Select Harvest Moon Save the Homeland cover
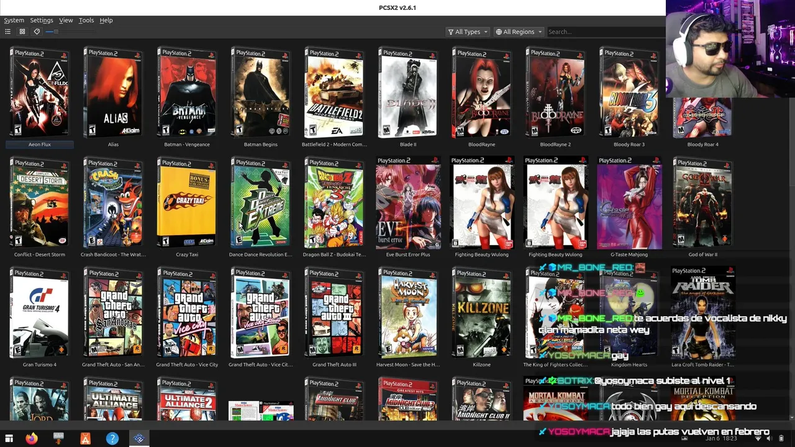 pos(408,313)
